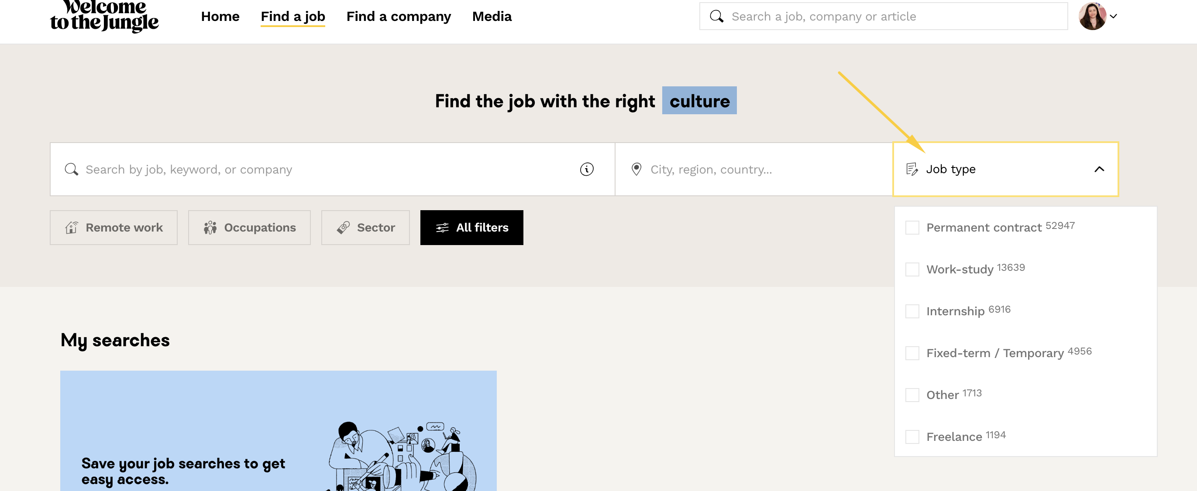This screenshot has width=1197, height=491.
Task: Click the location pin icon
Action: (x=636, y=169)
